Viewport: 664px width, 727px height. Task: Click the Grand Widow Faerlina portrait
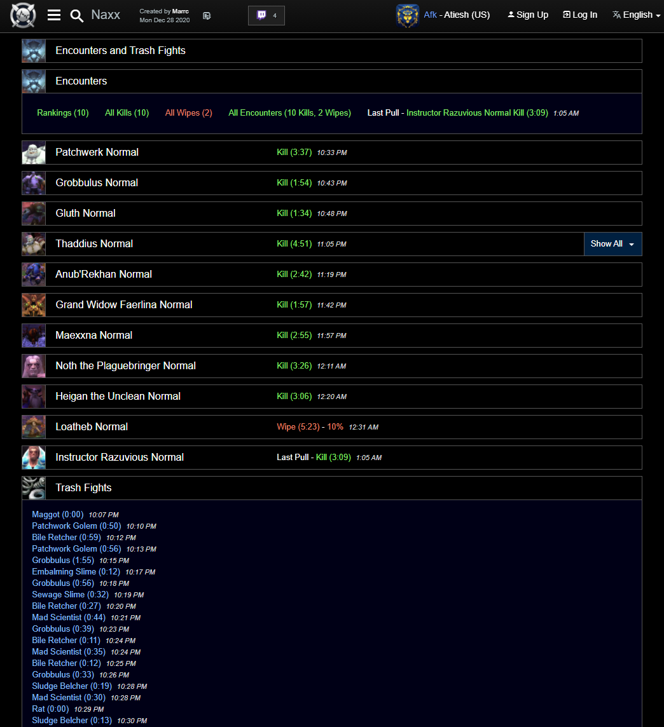(x=34, y=305)
